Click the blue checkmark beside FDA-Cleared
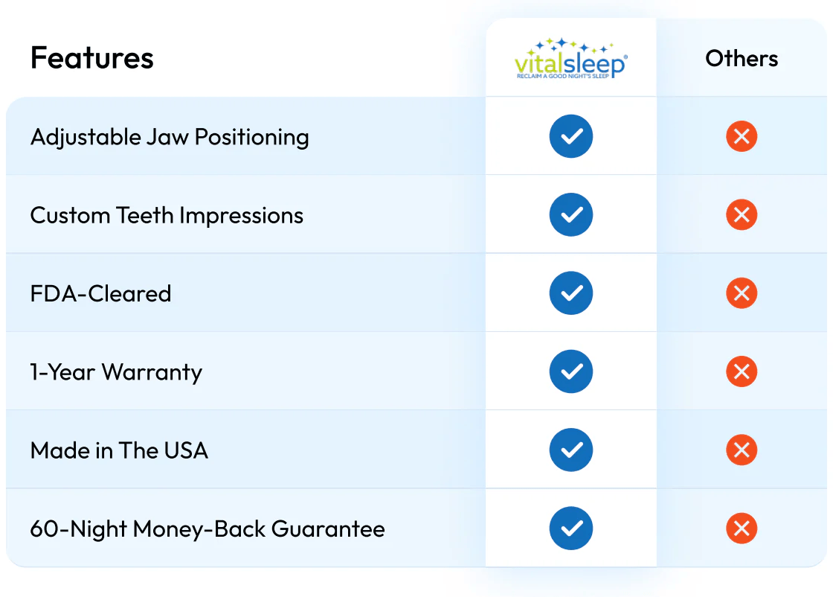This screenshot has width=833, height=597. point(571,293)
